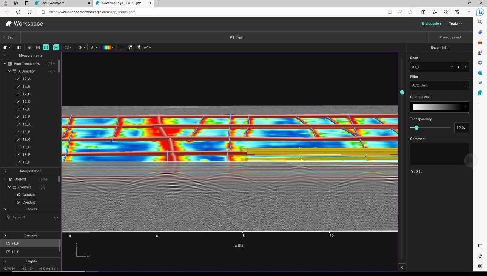The image size is (487, 276).
Task: Open the Tools menu
Action: (x=455, y=24)
